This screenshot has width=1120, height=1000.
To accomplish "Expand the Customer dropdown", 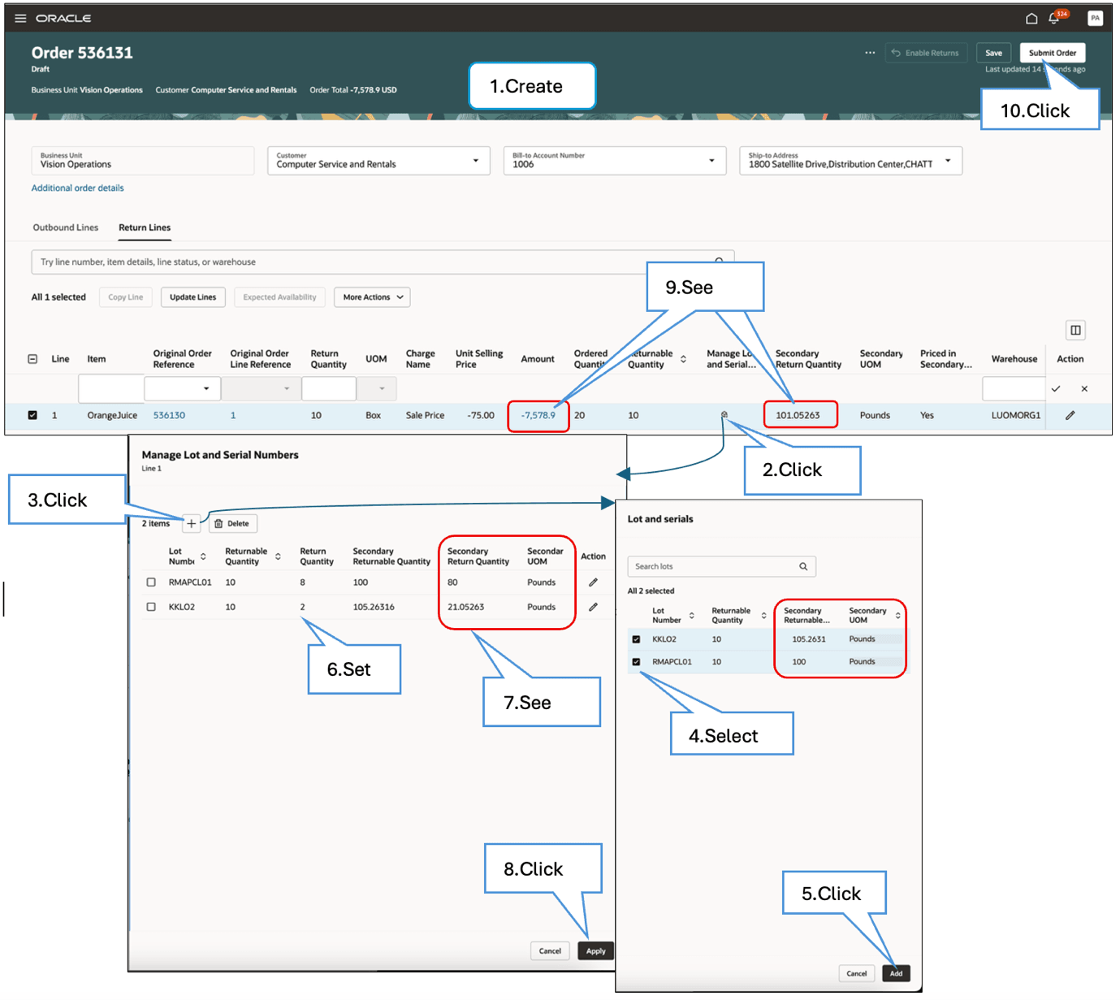I will pos(476,161).
